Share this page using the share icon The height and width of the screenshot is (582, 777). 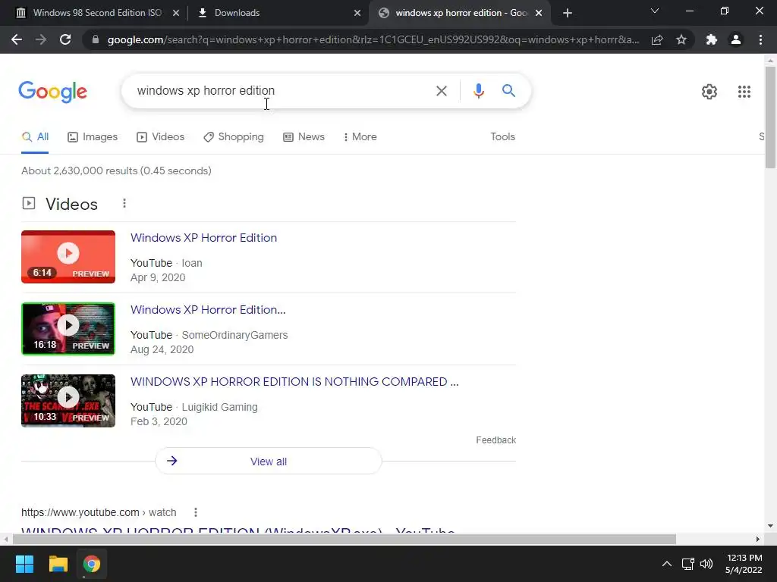(657, 39)
